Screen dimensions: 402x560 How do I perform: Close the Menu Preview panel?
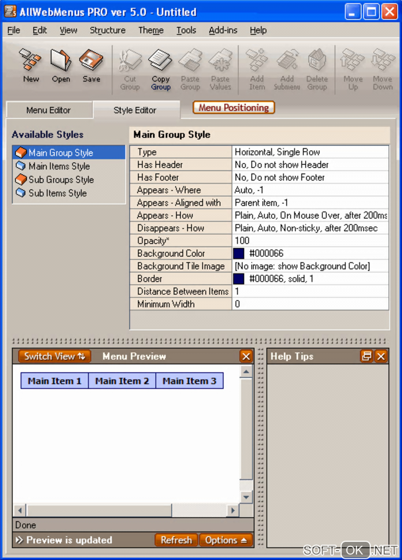pos(246,356)
